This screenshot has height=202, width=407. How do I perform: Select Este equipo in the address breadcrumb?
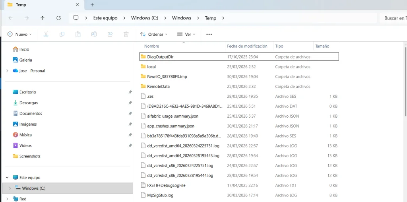[x=105, y=18]
